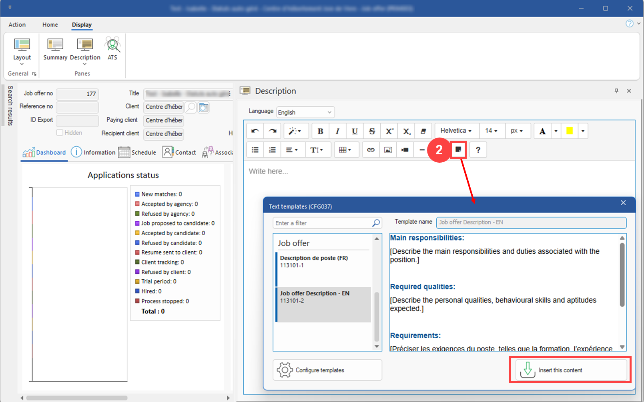The width and height of the screenshot is (644, 402).
Task: Toggle italic text formatting
Action: click(337, 131)
